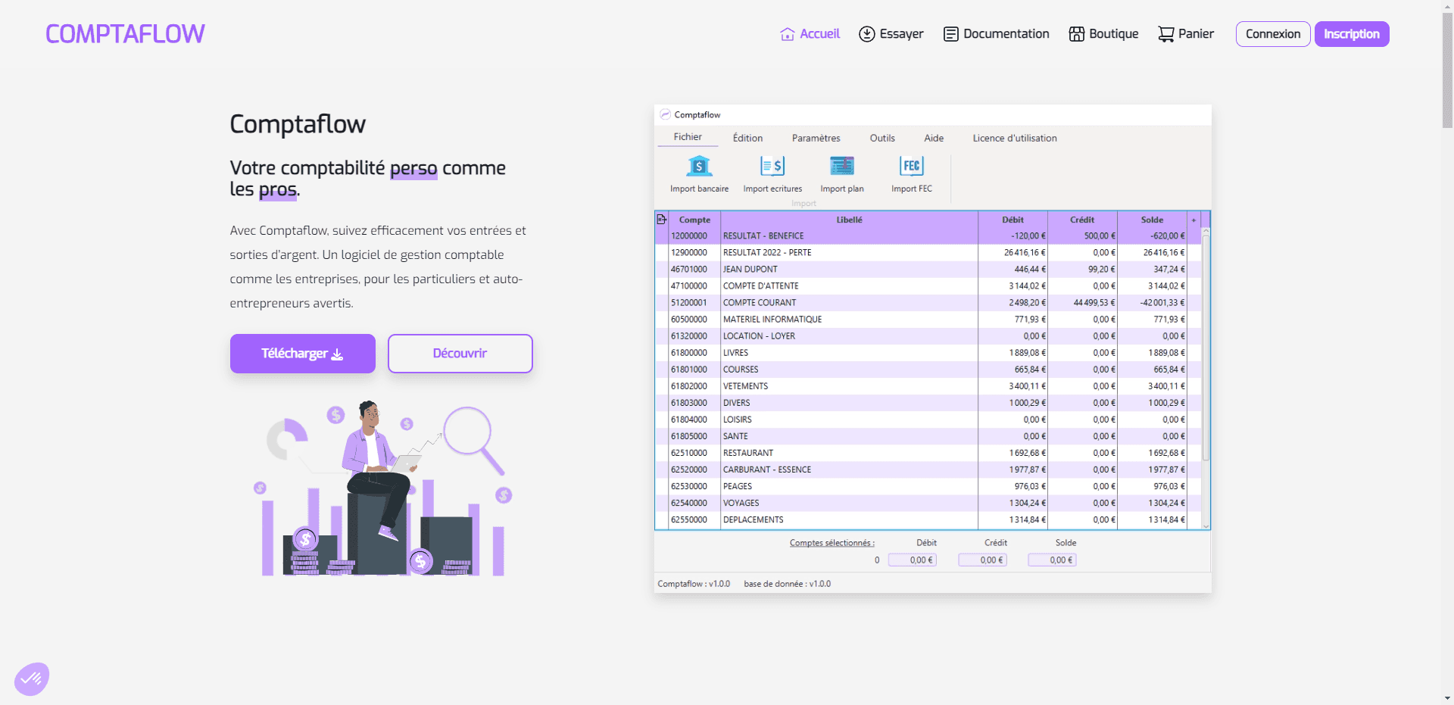Select the MATERIEL INFORMATIQUE row

tap(928, 320)
